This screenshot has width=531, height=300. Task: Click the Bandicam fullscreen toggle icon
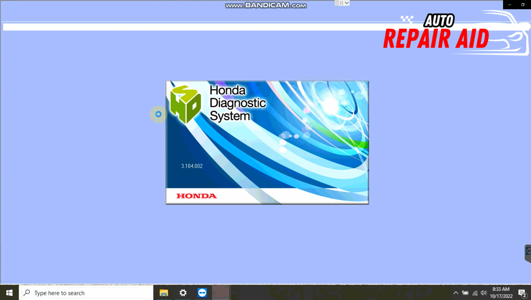(341, 3)
